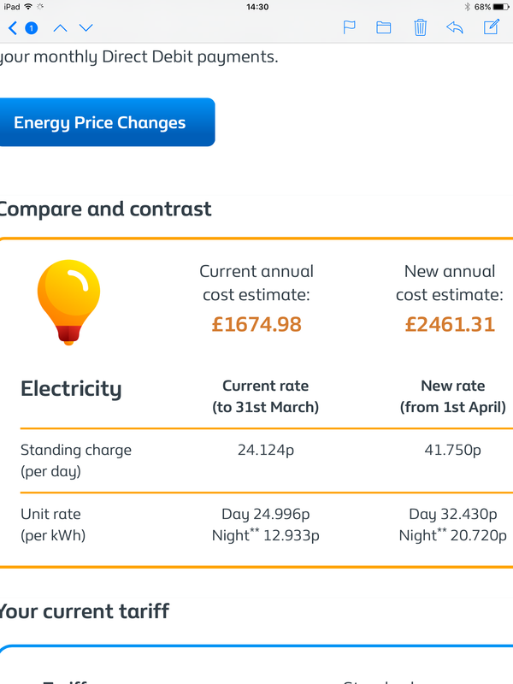Go back to the mailbox list
513x684 pixels.
[13, 28]
